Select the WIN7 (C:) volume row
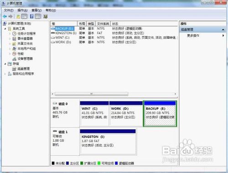228x173 pixels. click(x=114, y=37)
